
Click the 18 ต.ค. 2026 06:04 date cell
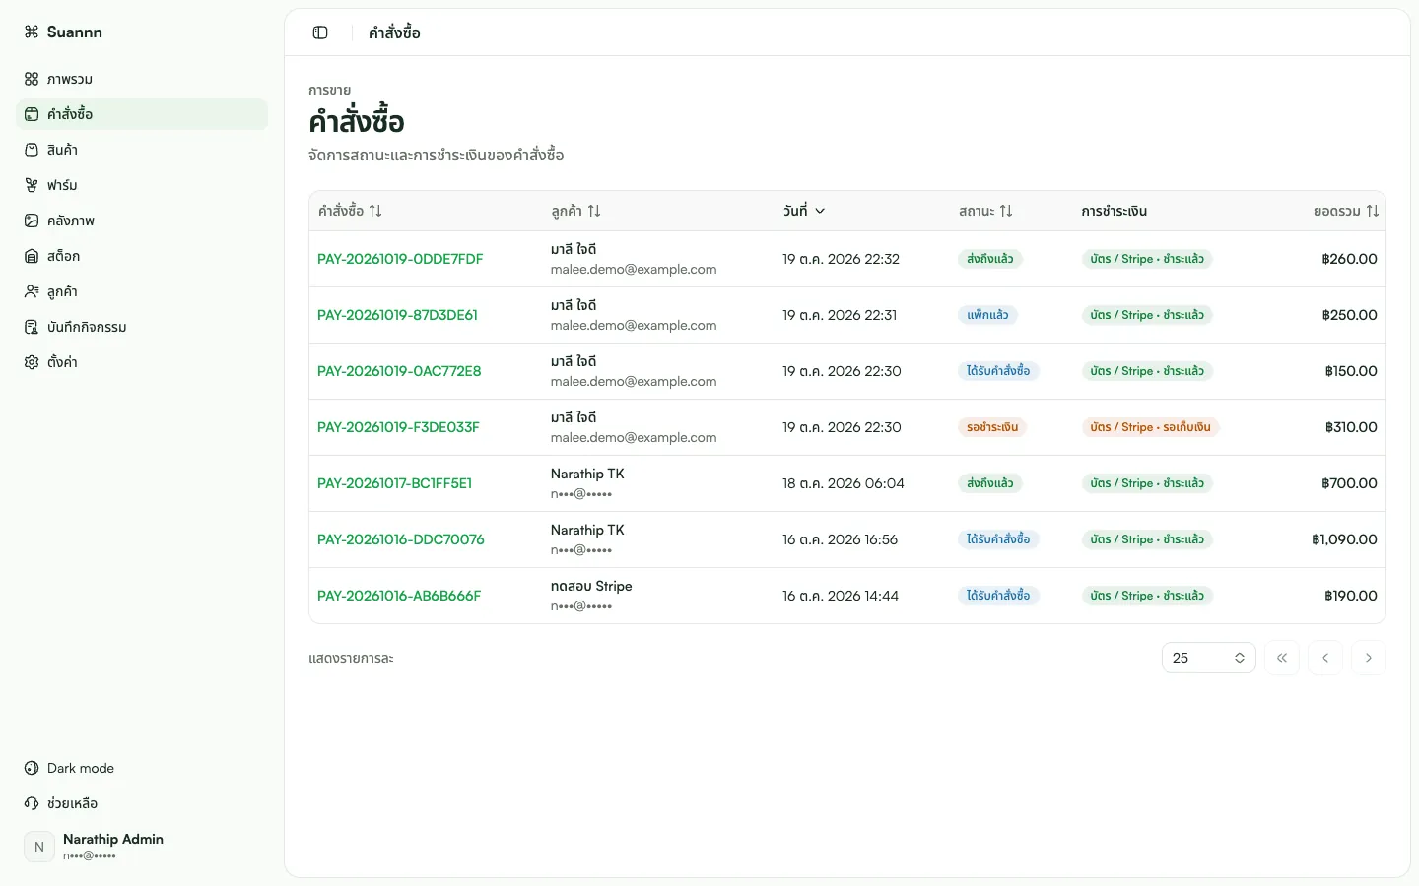[x=844, y=483]
